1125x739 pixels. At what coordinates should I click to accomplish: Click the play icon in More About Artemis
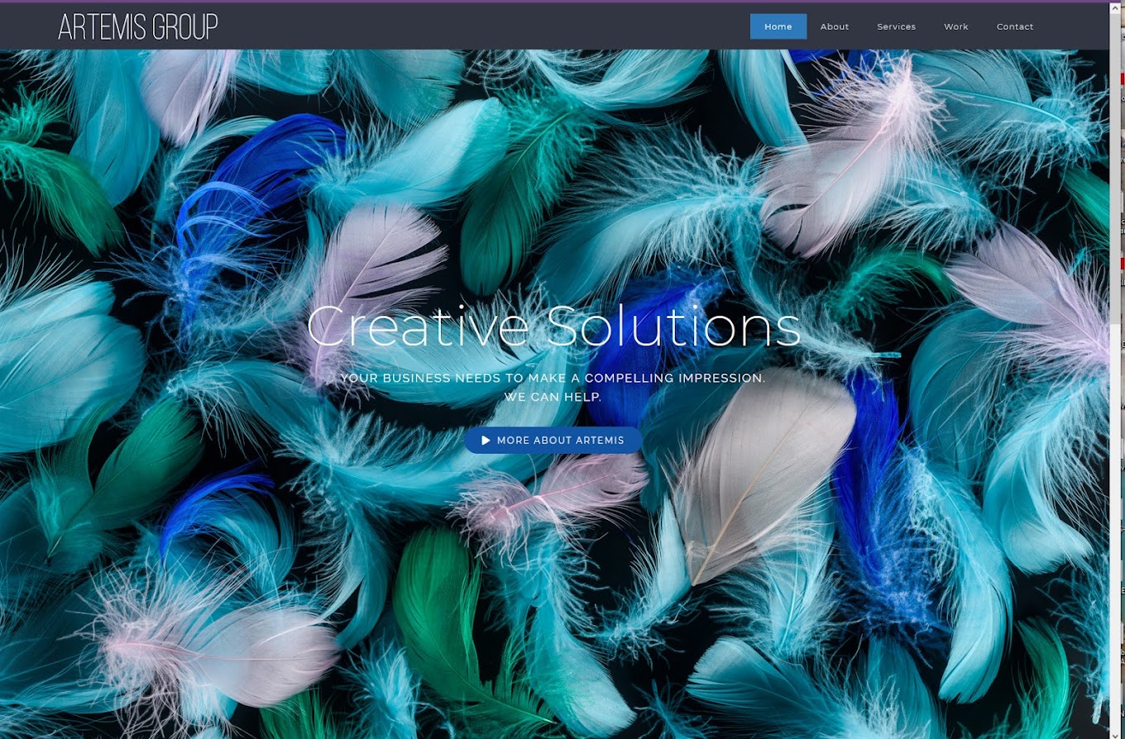click(486, 441)
